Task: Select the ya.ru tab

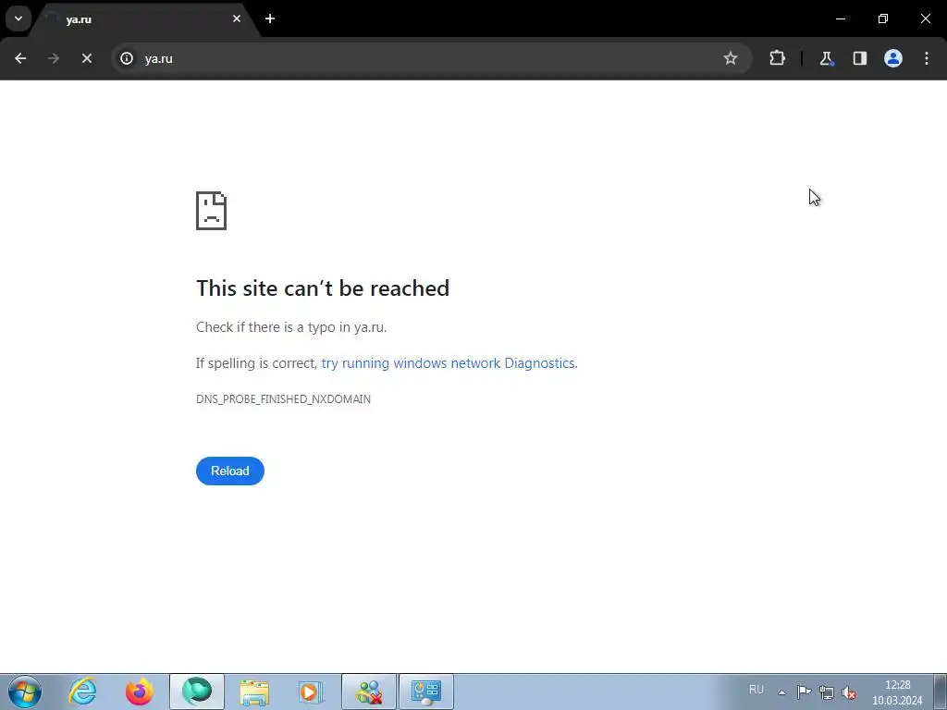Action: point(145,19)
